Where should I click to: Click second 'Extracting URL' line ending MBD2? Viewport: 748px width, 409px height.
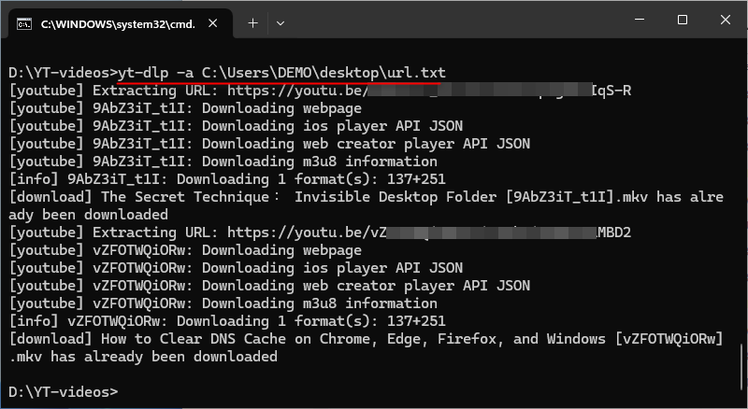click(320, 233)
